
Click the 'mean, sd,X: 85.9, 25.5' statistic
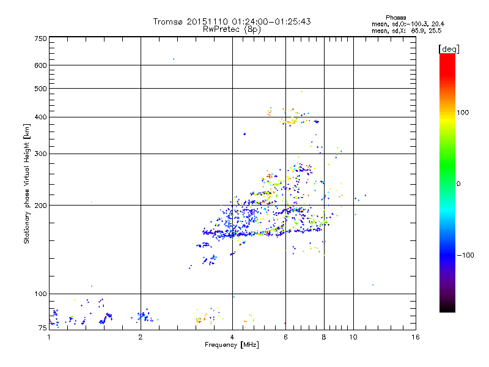[406, 31]
